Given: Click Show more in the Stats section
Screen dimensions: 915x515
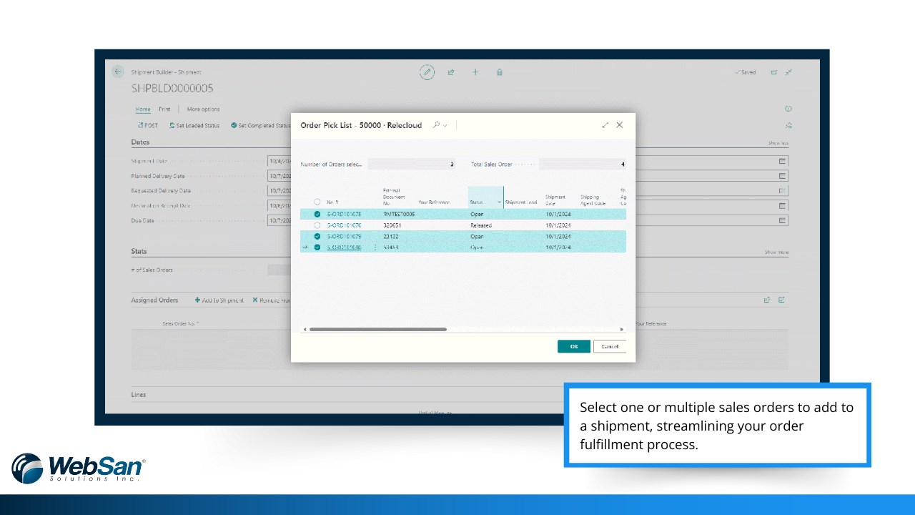Looking at the screenshot, I should point(776,252).
